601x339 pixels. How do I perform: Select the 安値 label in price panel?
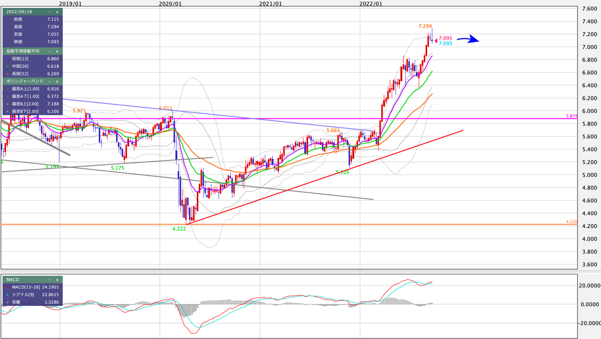click(x=18, y=34)
